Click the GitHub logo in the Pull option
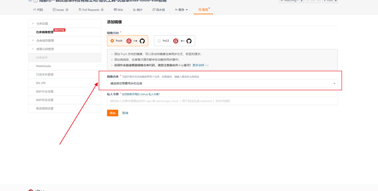Image resolution: width=378 pixels, height=191 pixels. [189, 41]
